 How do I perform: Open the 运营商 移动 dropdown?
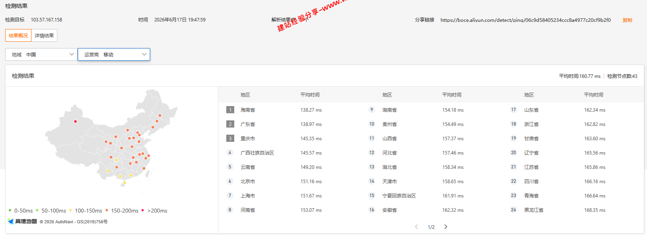tap(114, 54)
